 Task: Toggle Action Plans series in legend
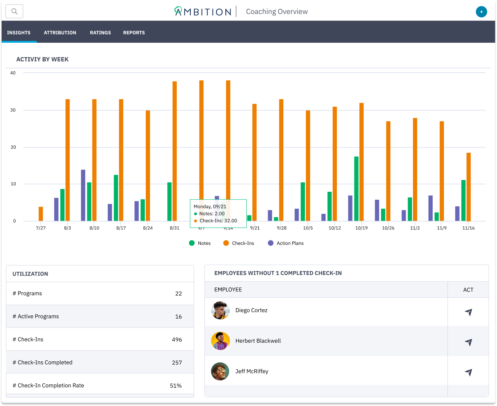click(x=286, y=243)
